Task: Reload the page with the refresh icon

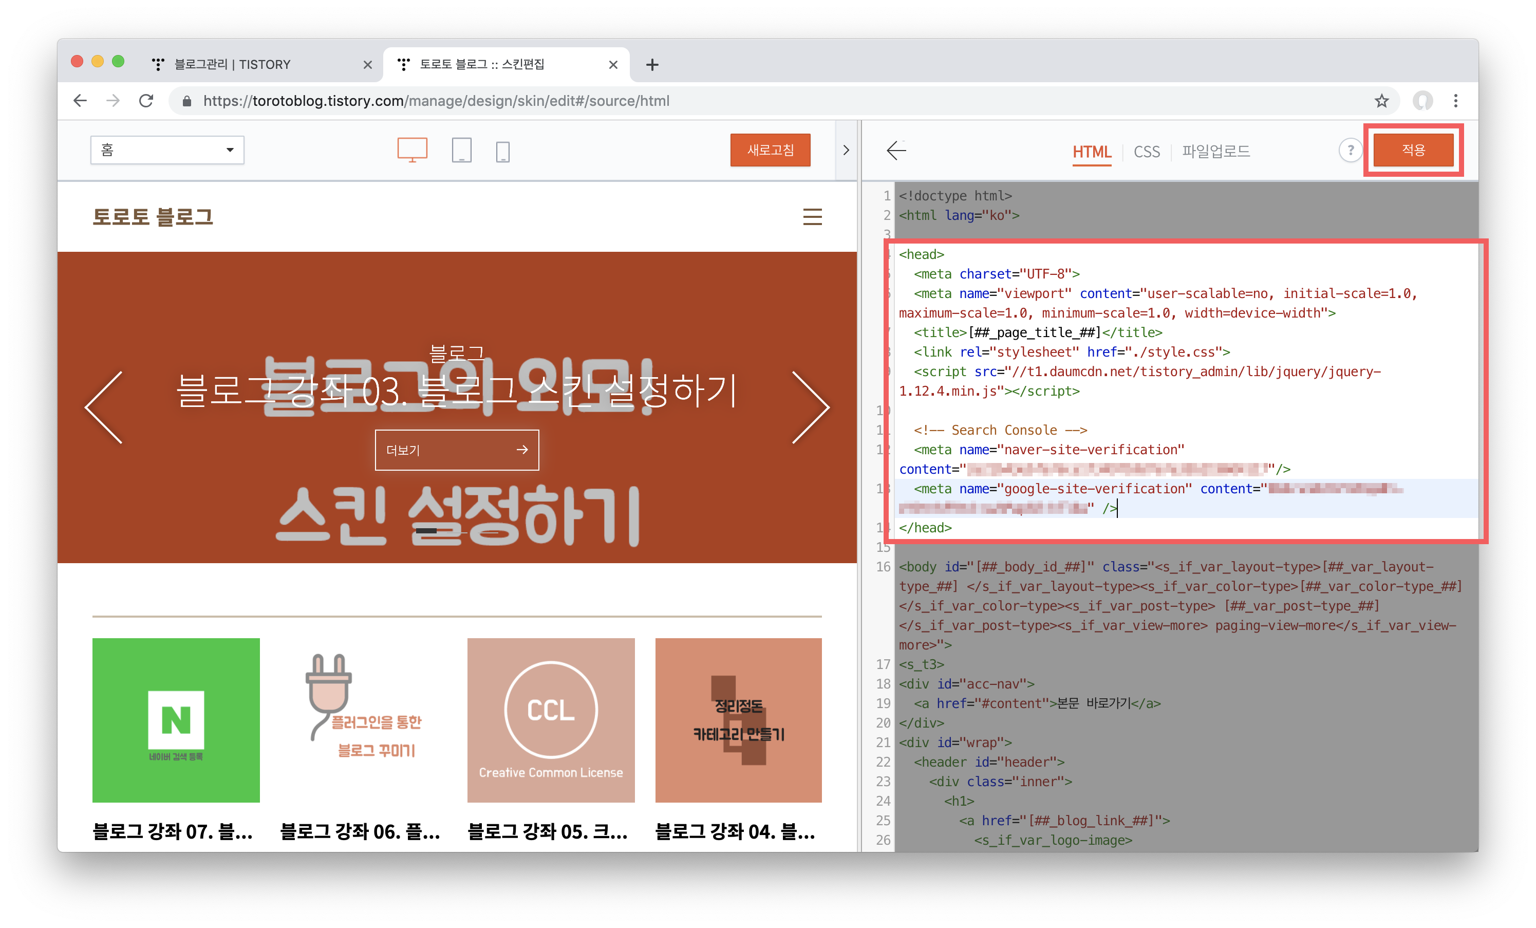Action: 146,100
